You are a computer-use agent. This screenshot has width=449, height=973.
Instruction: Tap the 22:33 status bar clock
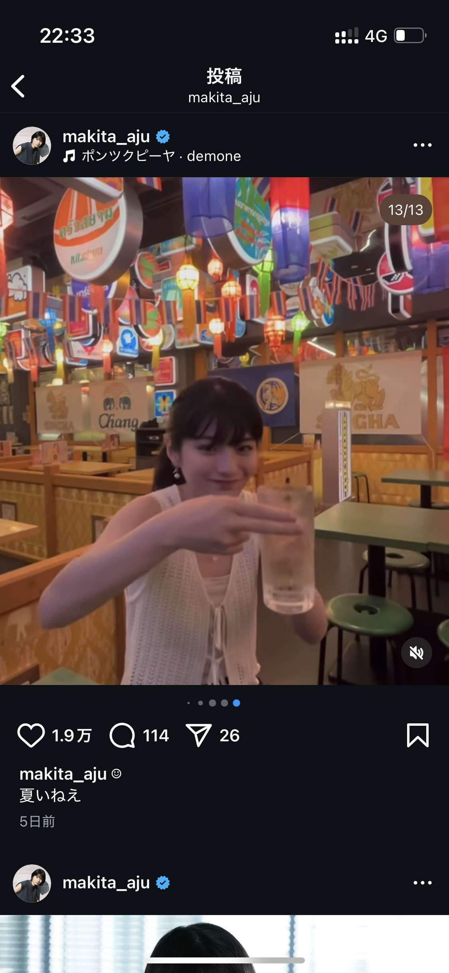67,36
